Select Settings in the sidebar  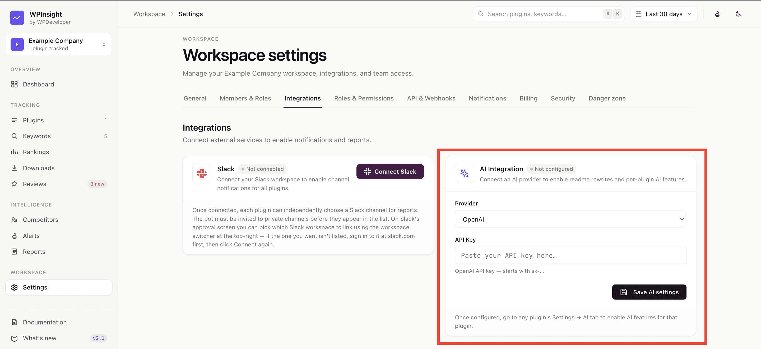tap(59, 287)
